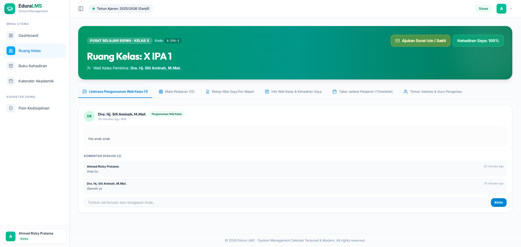Click the EduraLMS graduation cap logo
Screen dimensions: 521x247
(x=10, y=9)
